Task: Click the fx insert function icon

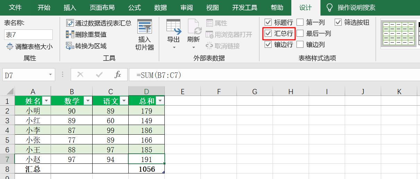Action: [x=118, y=74]
